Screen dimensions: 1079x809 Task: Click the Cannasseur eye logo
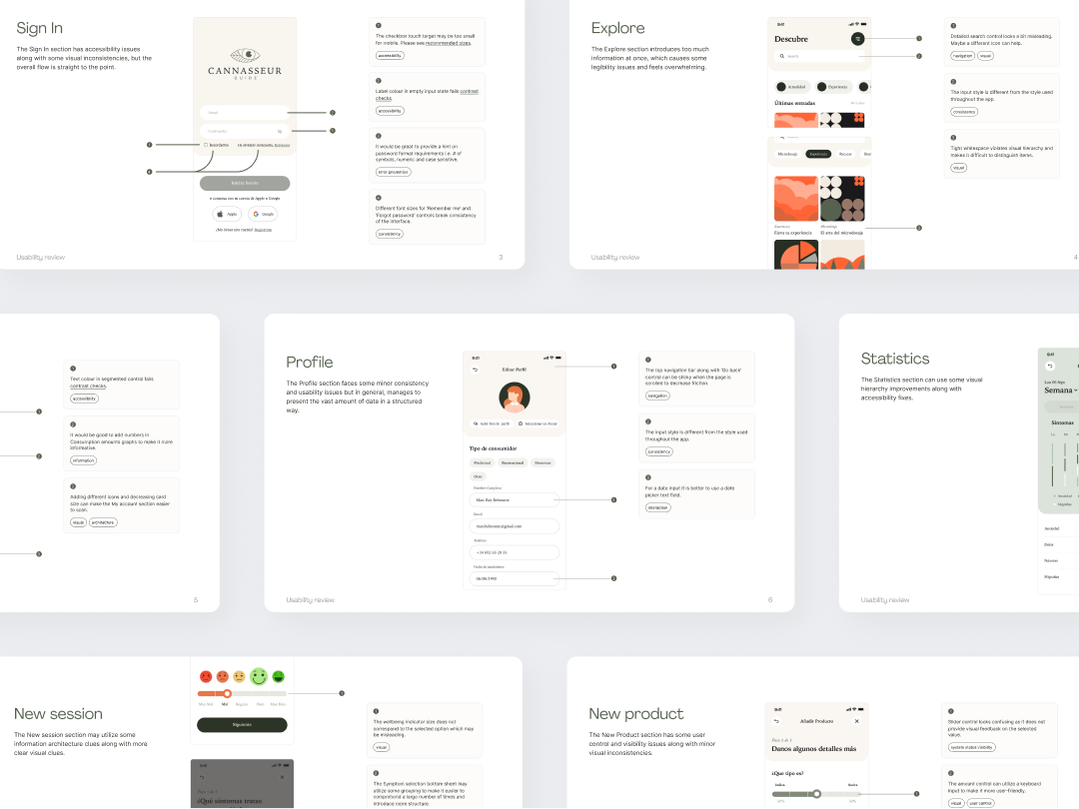tap(245, 56)
